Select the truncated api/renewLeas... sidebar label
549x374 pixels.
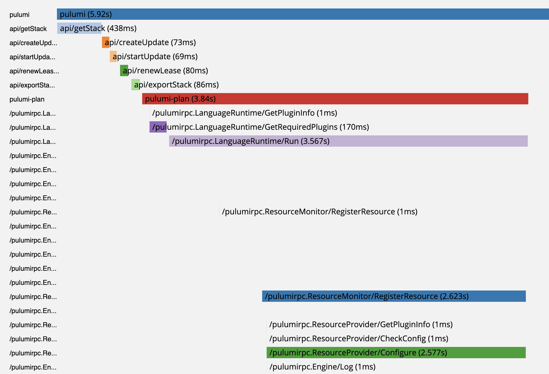[x=34, y=71]
